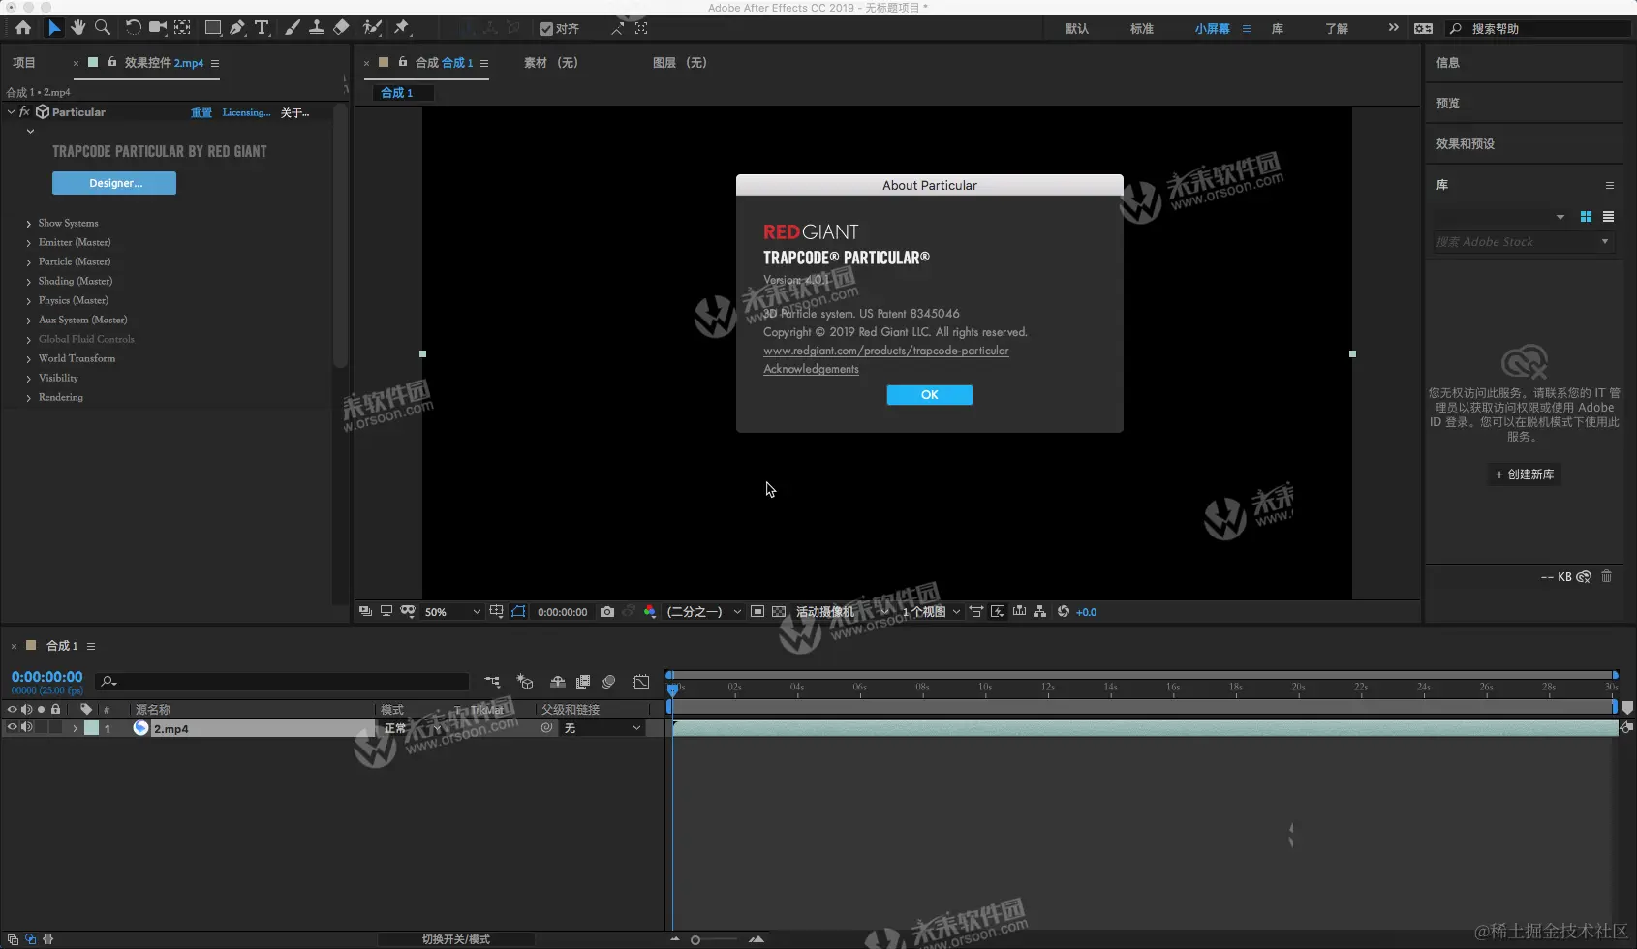The width and height of the screenshot is (1637, 949).
Task: Open the Particular Designer... button
Action: point(114,183)
